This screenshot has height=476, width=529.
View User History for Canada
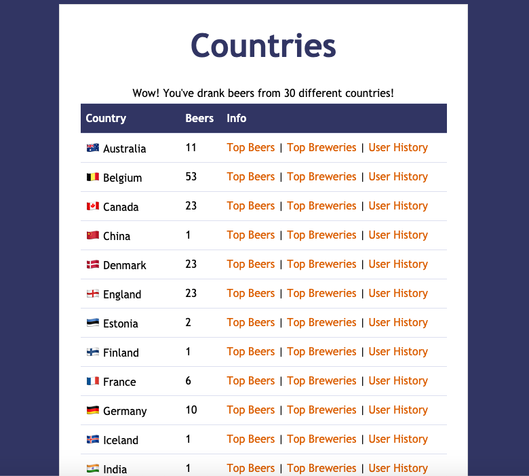coord(398,205)
